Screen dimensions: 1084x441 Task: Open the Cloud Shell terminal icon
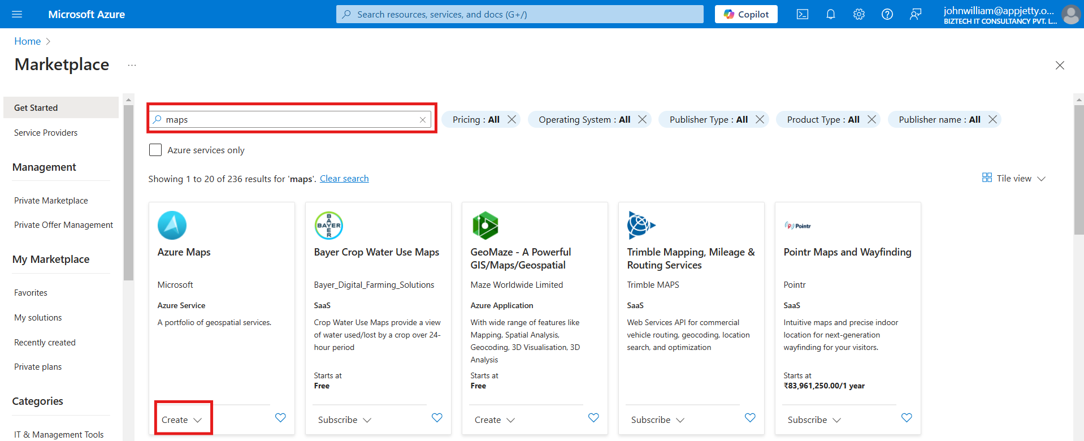pos(802,14)
